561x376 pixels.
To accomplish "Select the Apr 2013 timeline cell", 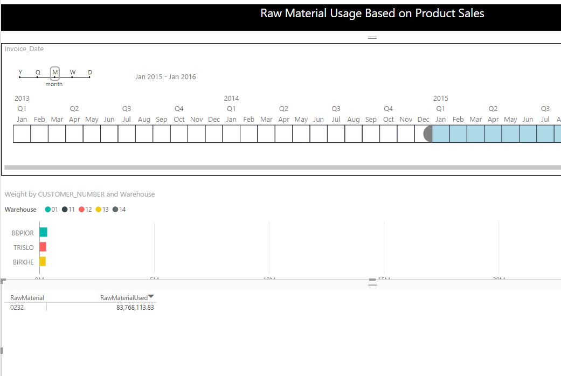I will [x=74, y=134].
